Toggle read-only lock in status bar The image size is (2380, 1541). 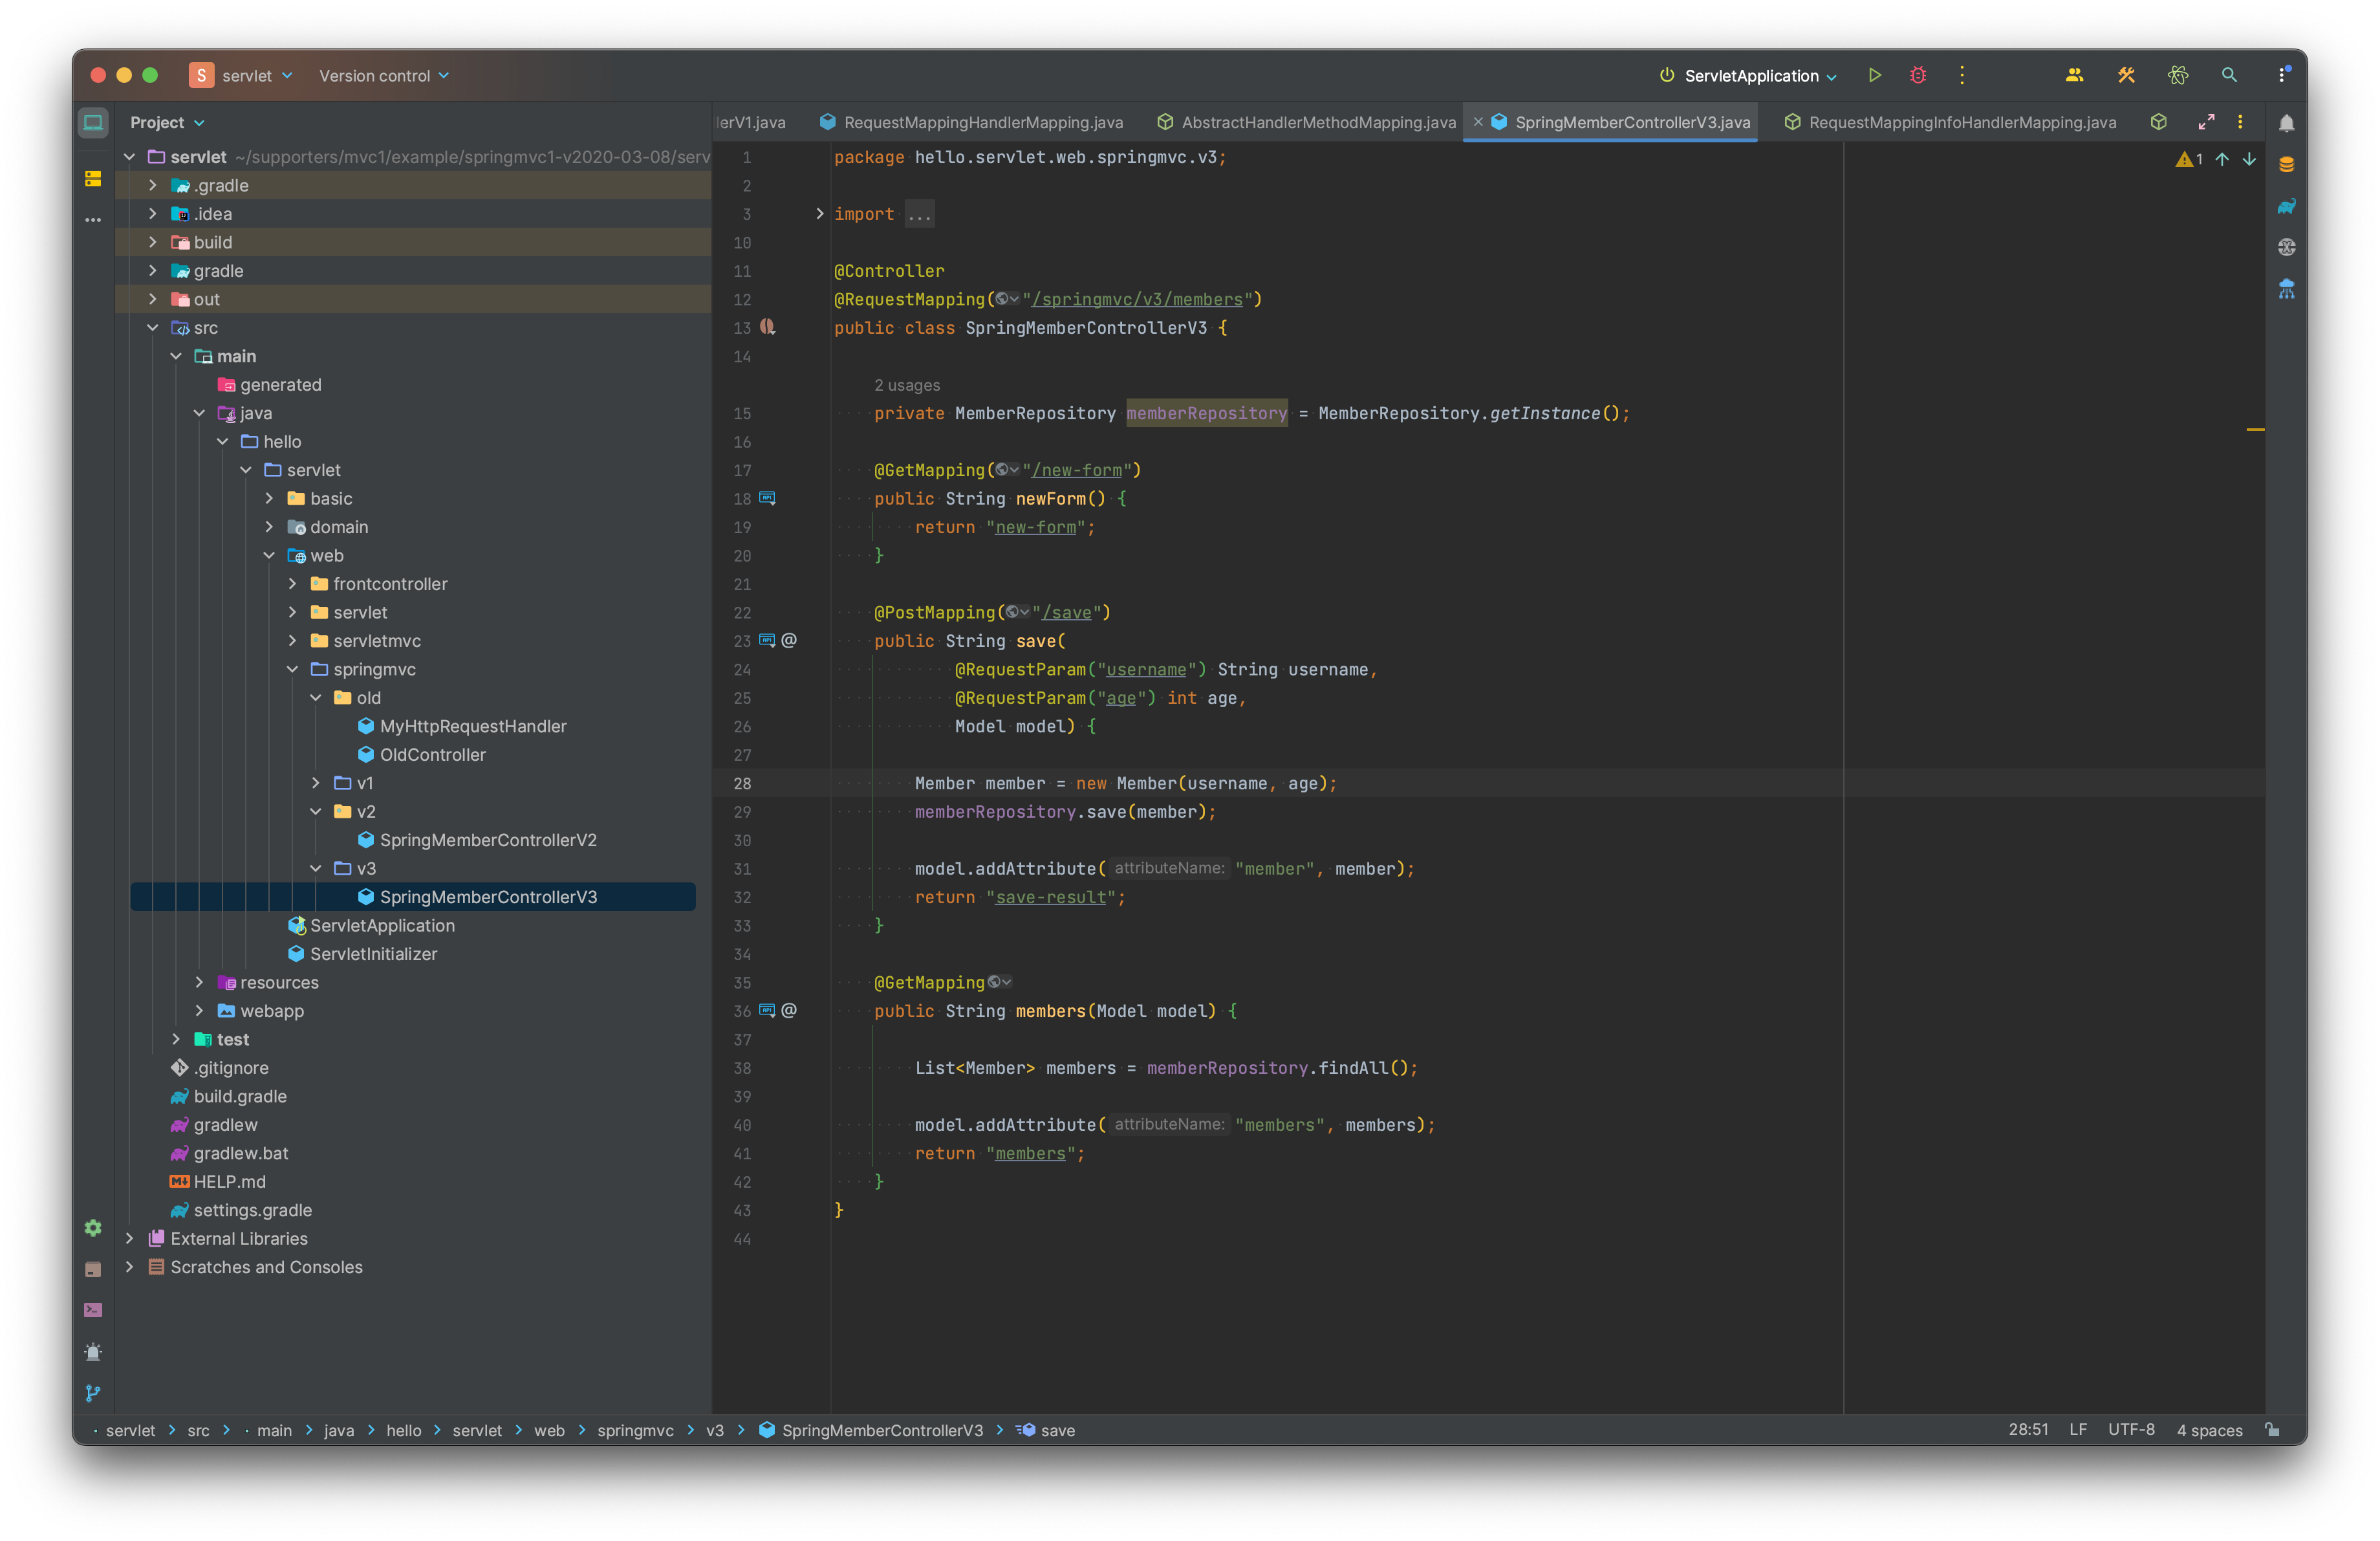tap(2273, 1430)
